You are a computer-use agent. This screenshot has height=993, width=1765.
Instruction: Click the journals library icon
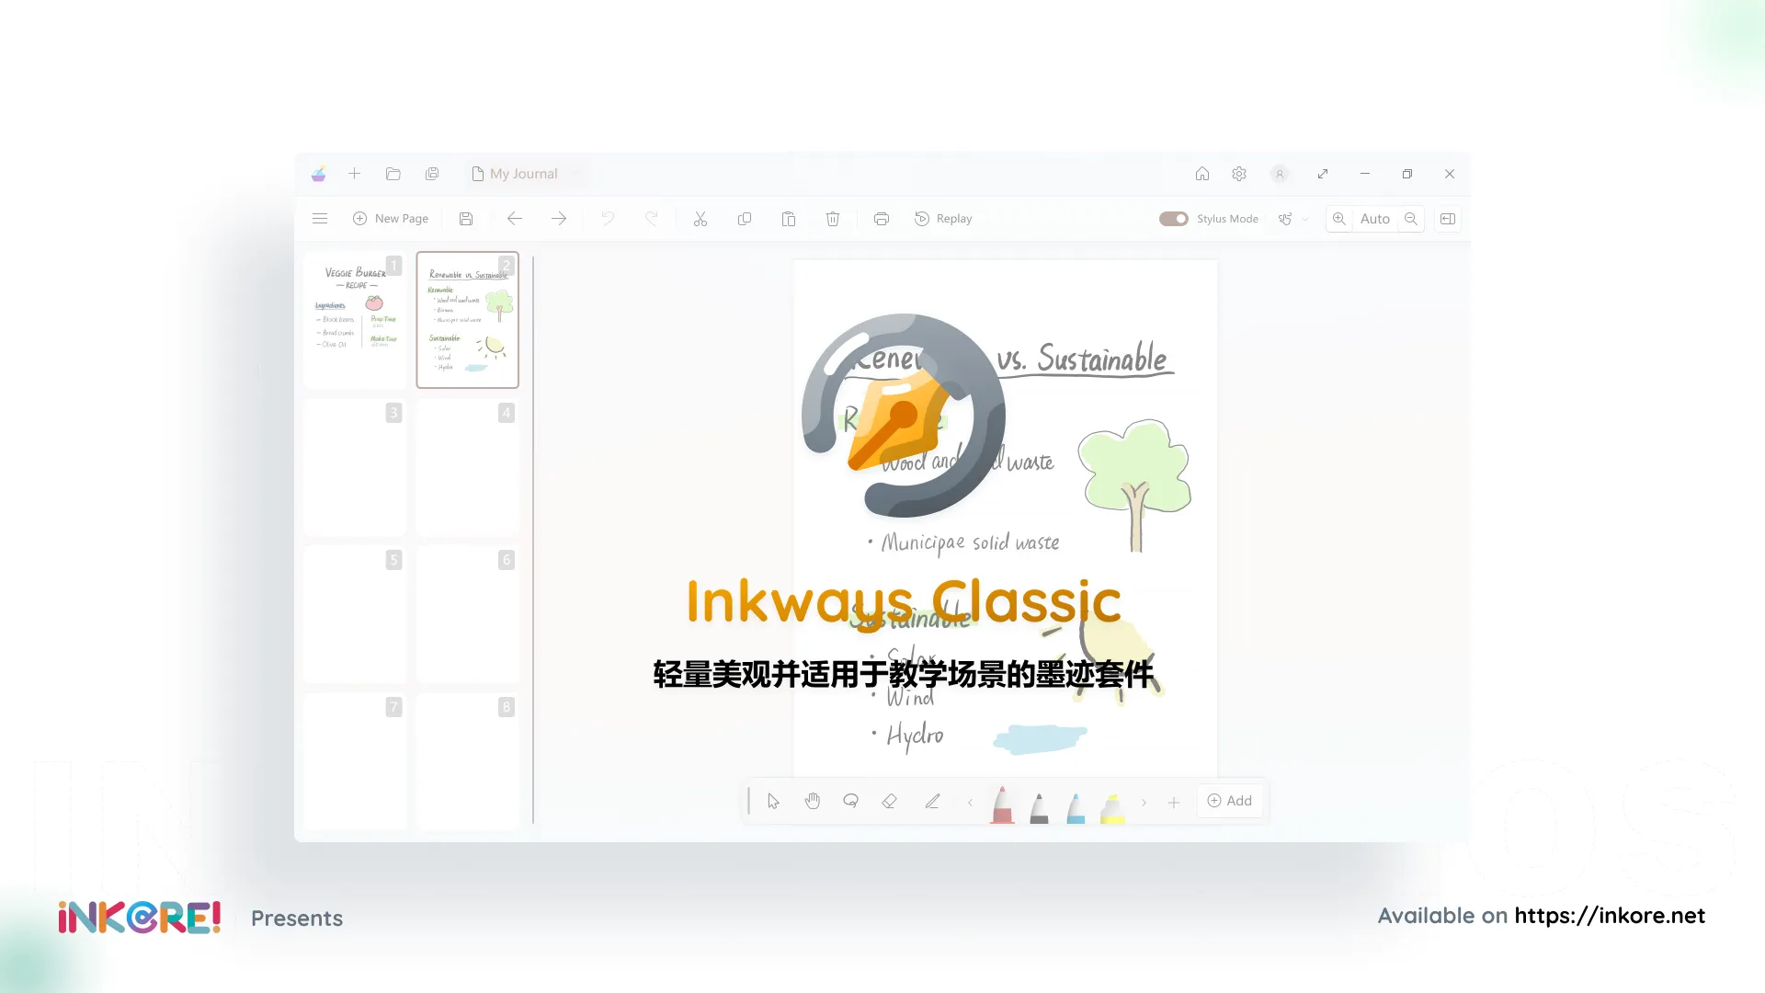(432, 174)
